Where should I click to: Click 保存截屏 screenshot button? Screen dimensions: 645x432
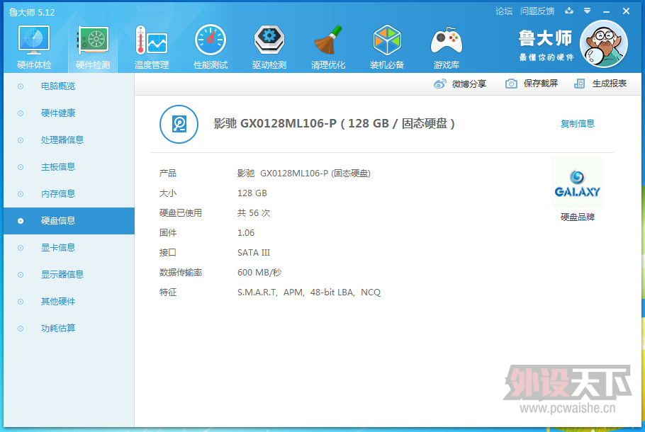[x=532, y=84]
